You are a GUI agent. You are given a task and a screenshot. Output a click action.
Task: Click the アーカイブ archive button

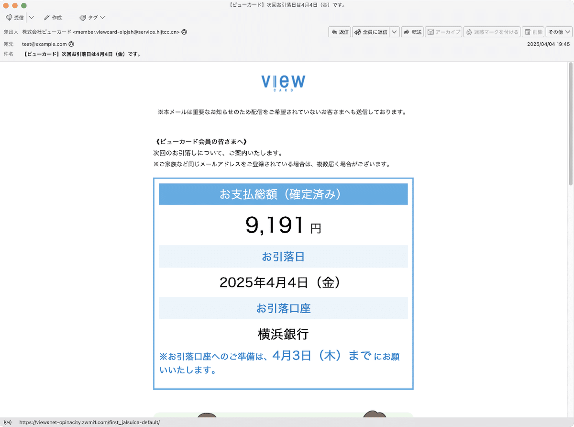[x=443, y=32]
